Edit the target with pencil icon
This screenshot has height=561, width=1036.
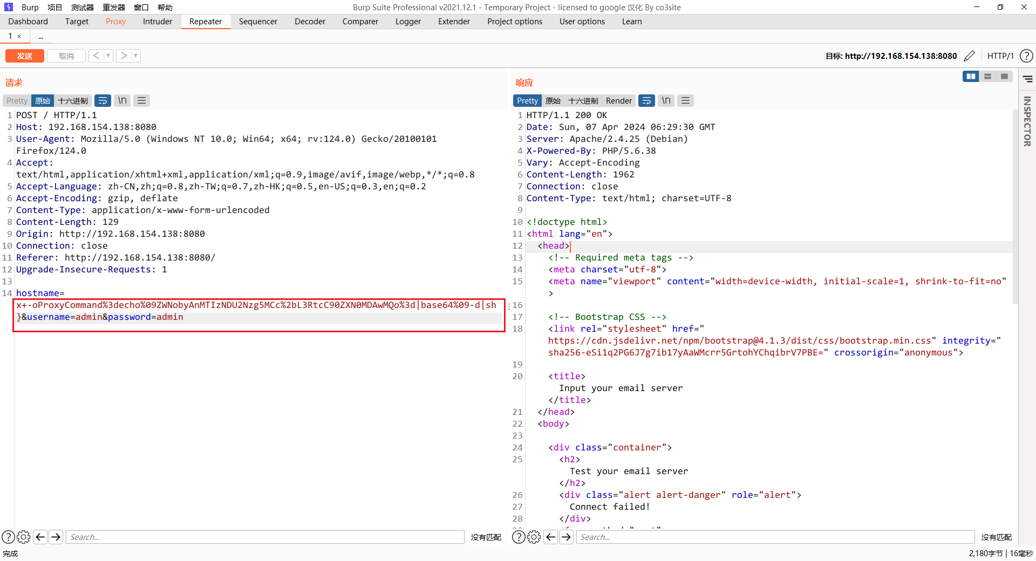[970, 56]
